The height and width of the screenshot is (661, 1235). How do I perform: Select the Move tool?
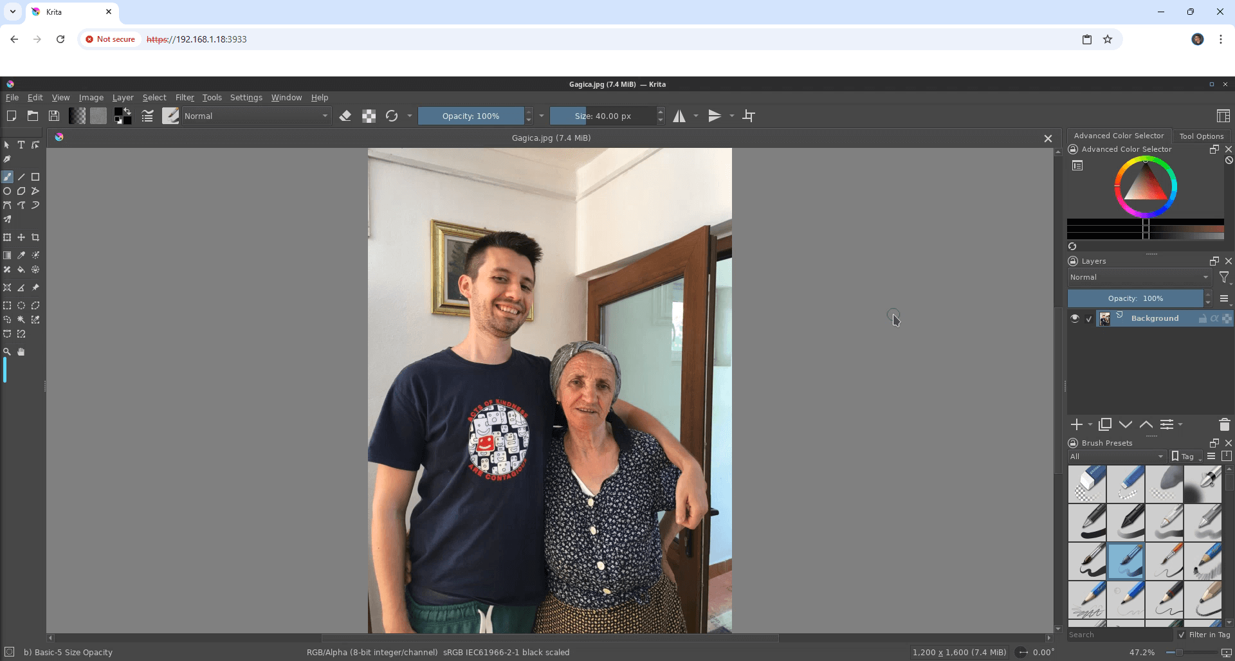[21, 237]
